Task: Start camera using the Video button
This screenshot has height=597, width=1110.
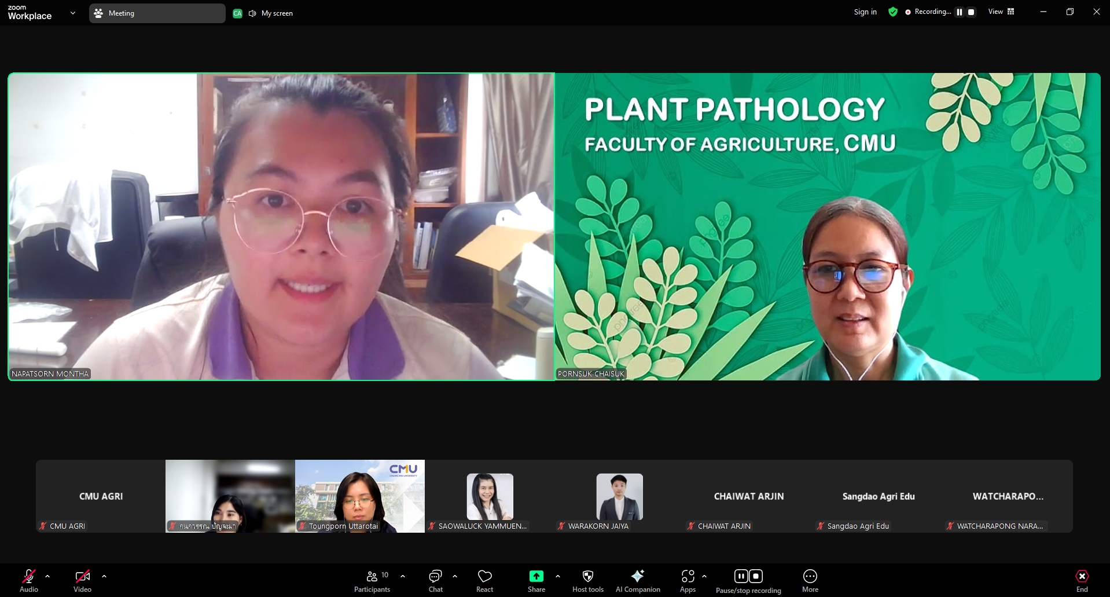Action: click(x=82, y=581)
